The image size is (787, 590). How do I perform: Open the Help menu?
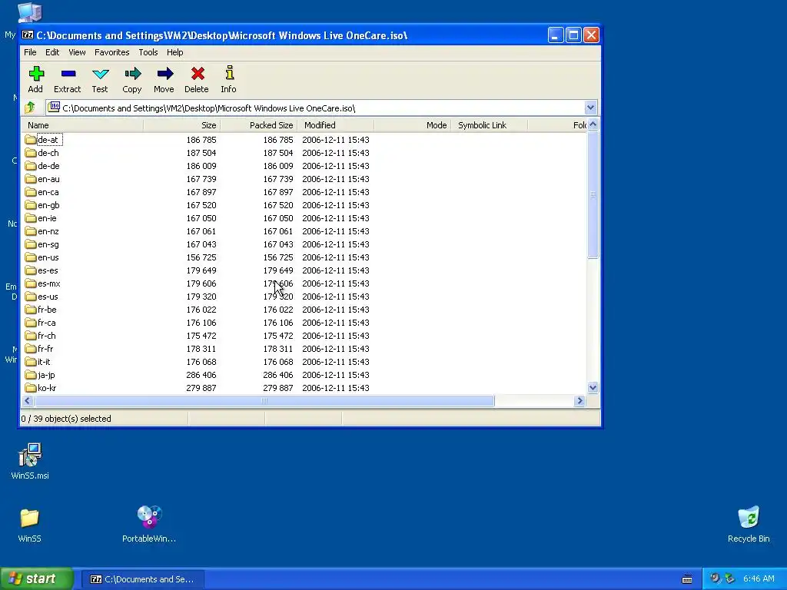(x=174, y=52)
